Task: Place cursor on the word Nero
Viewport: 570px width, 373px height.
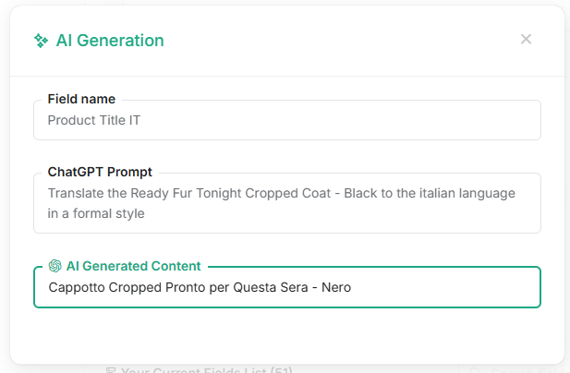Action: click(x=336, y=287)
